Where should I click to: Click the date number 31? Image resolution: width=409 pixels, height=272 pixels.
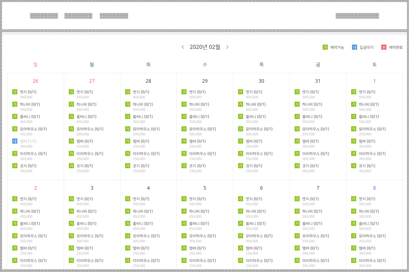coord(318,81)
